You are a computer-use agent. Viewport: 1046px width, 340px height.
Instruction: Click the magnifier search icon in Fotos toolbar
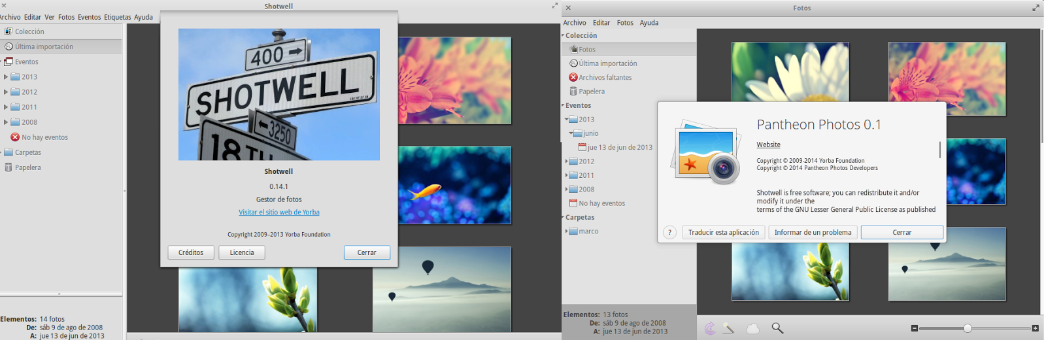click(777, 328)
